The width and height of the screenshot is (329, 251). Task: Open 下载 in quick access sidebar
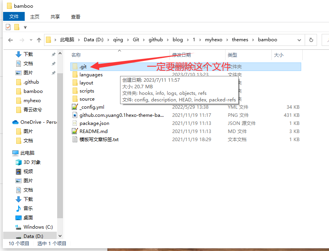tap(28, 54)
